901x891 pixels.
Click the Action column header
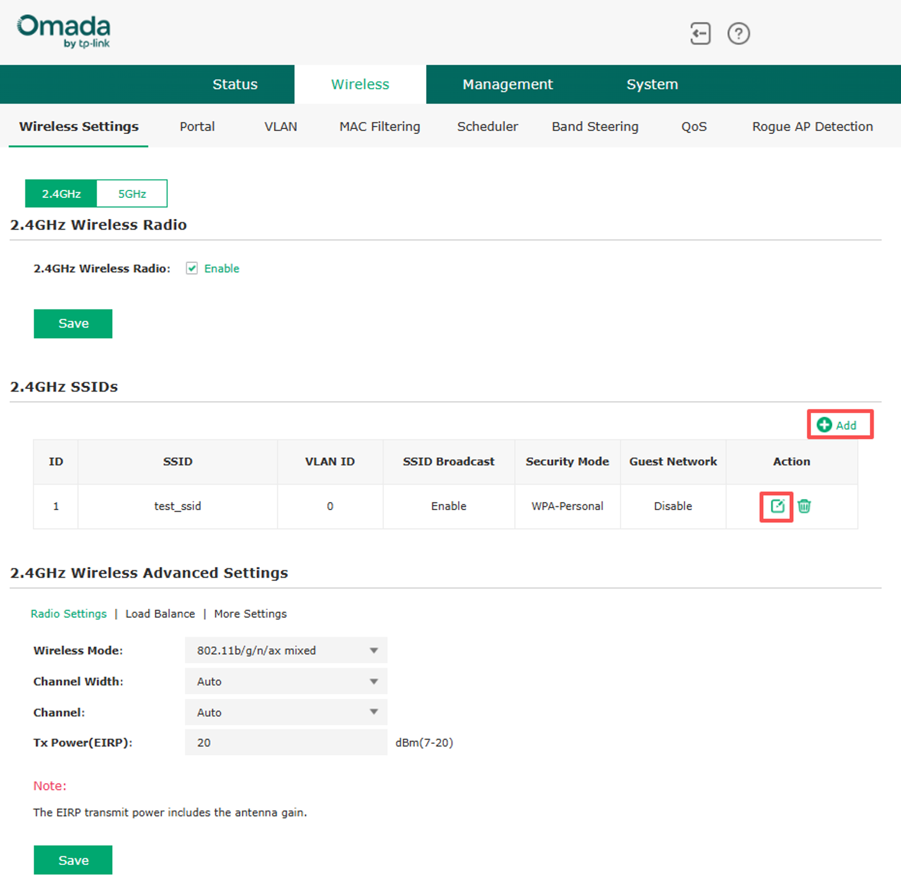(791, 462)
